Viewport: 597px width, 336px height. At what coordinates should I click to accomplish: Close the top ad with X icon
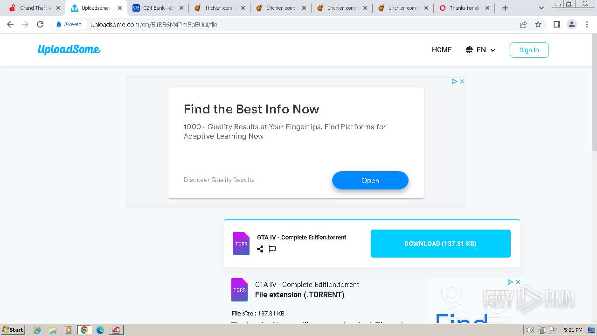(x=462, y=81)
